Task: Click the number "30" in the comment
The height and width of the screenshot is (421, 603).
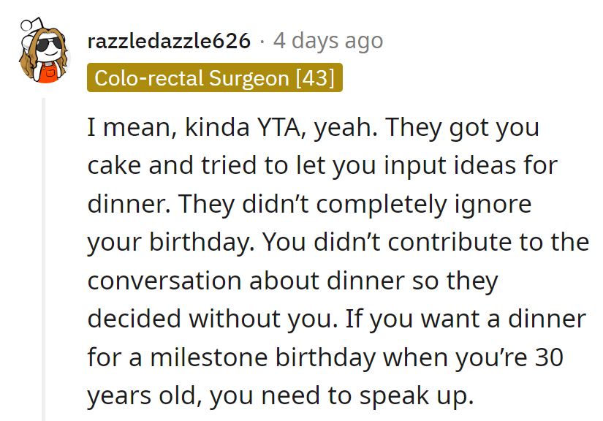Action: click(548, 357)
